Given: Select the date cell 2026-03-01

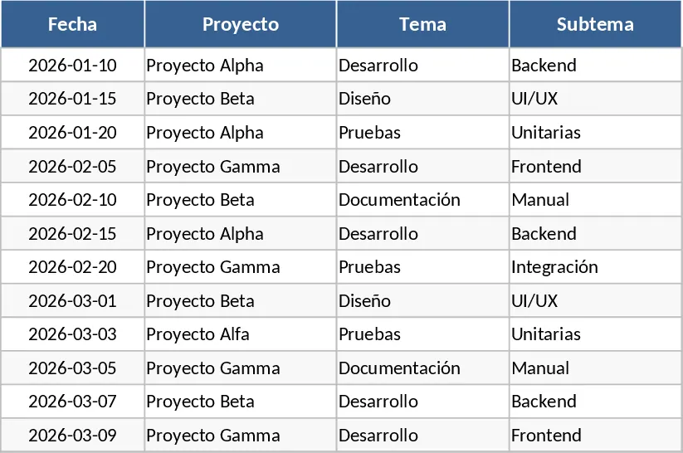Looking at the screenshot, I should (73, 300).
